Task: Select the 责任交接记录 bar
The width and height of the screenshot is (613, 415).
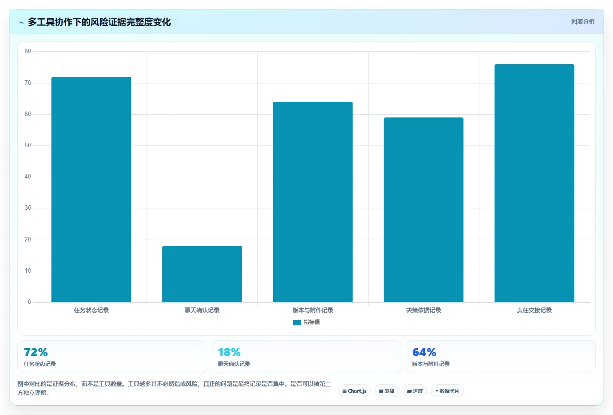Action: click(534, 183)
